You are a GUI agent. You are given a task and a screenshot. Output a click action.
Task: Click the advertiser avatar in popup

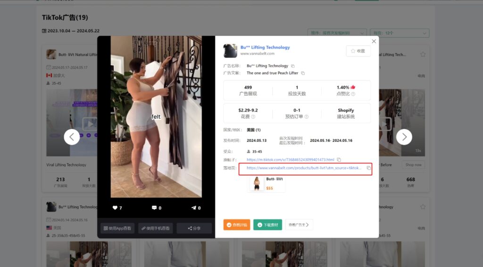(230, 51)
